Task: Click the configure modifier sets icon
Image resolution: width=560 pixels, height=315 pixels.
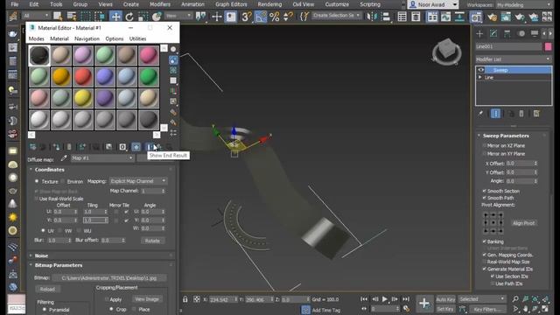Action: (536, 114)
